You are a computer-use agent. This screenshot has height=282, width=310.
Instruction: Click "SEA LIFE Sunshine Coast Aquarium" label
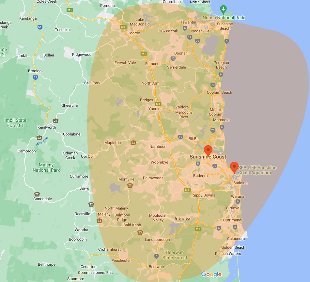pyautogui.click(x=257, y=170)
